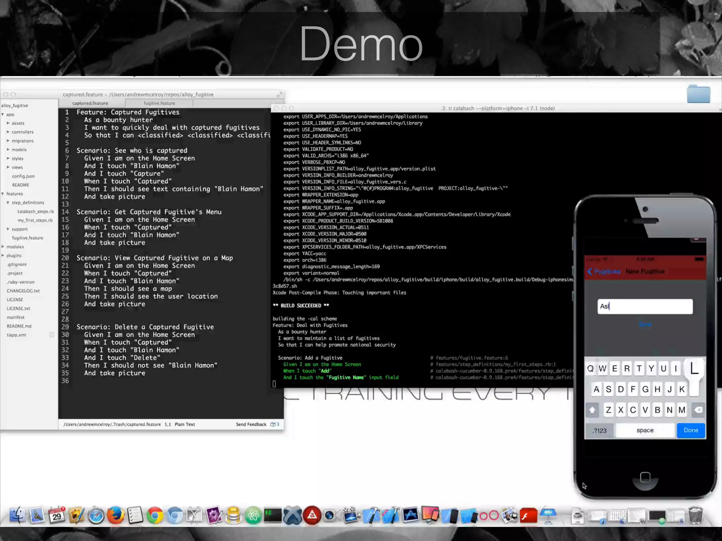The image size is (722, 541).
Task: Open CHANGELOG.txt in the sidebar
Action: coord(23,291)
